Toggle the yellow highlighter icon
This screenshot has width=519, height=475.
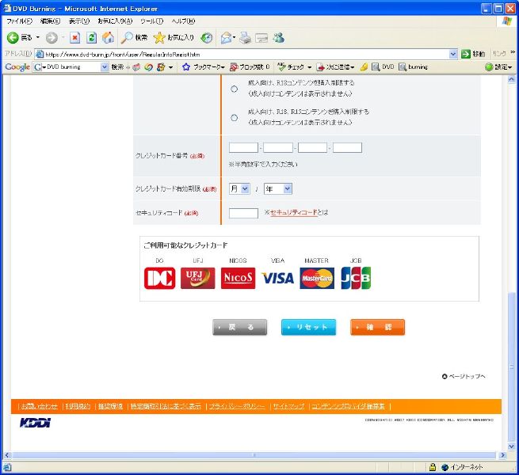(x=364, y=67)
